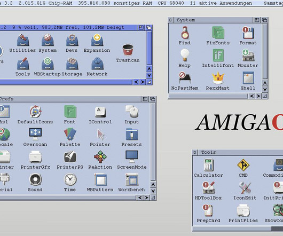Open the Overscan preferences icon
Screen dimensions: 283x236
(x=35, y=134)
